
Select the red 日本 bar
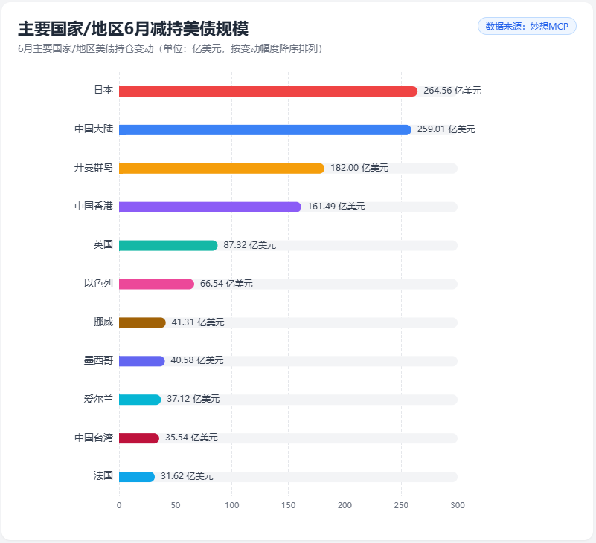point(268,91)
